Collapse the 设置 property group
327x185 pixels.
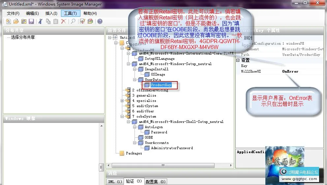[x=238, y=60]
